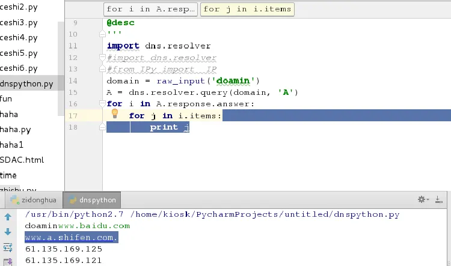Click the 'for i in A.resp...' breadcrumb
Screen dimensions: 451x266
[150, 9]
